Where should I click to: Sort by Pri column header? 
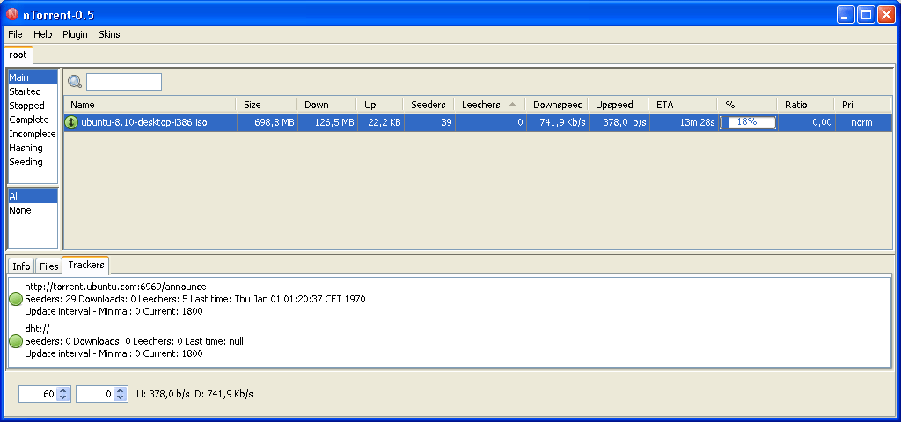(x=862, y=105)
